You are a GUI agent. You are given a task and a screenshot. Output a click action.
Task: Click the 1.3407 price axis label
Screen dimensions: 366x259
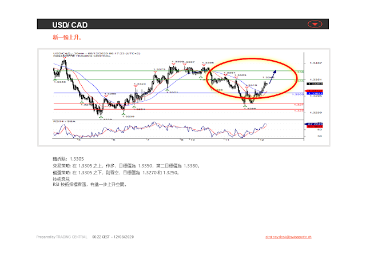coord(316,63)
